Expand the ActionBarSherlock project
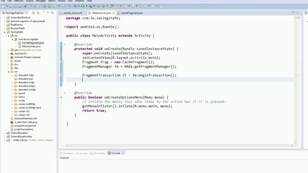Image resolution: width=308 pixels, height=173 pixels. tap(5, 18)
